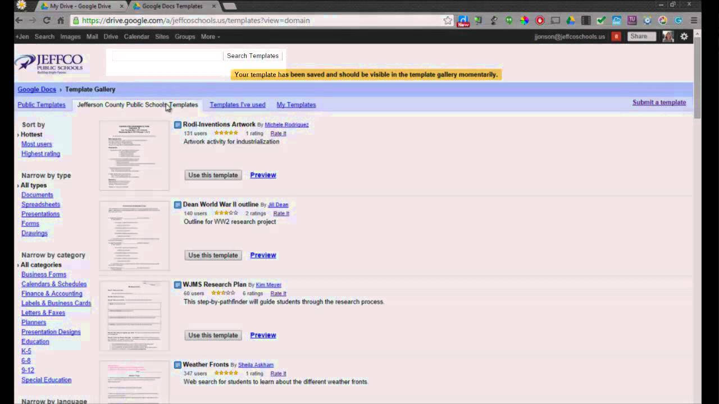719x404 pixels.
Task: Narrow by type to Spreadsheets
Action: (x=40, y=204)
